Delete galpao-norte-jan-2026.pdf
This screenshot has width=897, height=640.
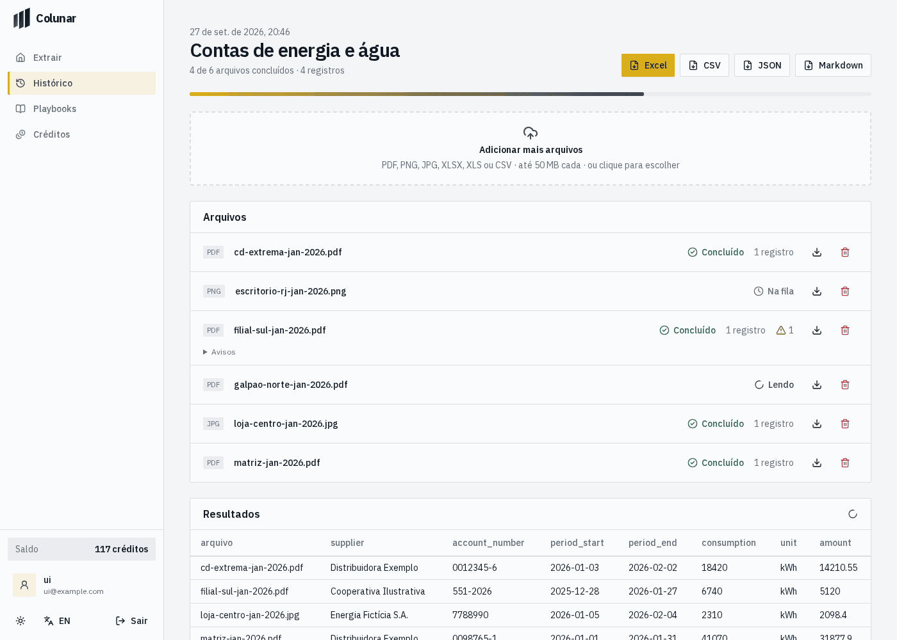[845, 385]
